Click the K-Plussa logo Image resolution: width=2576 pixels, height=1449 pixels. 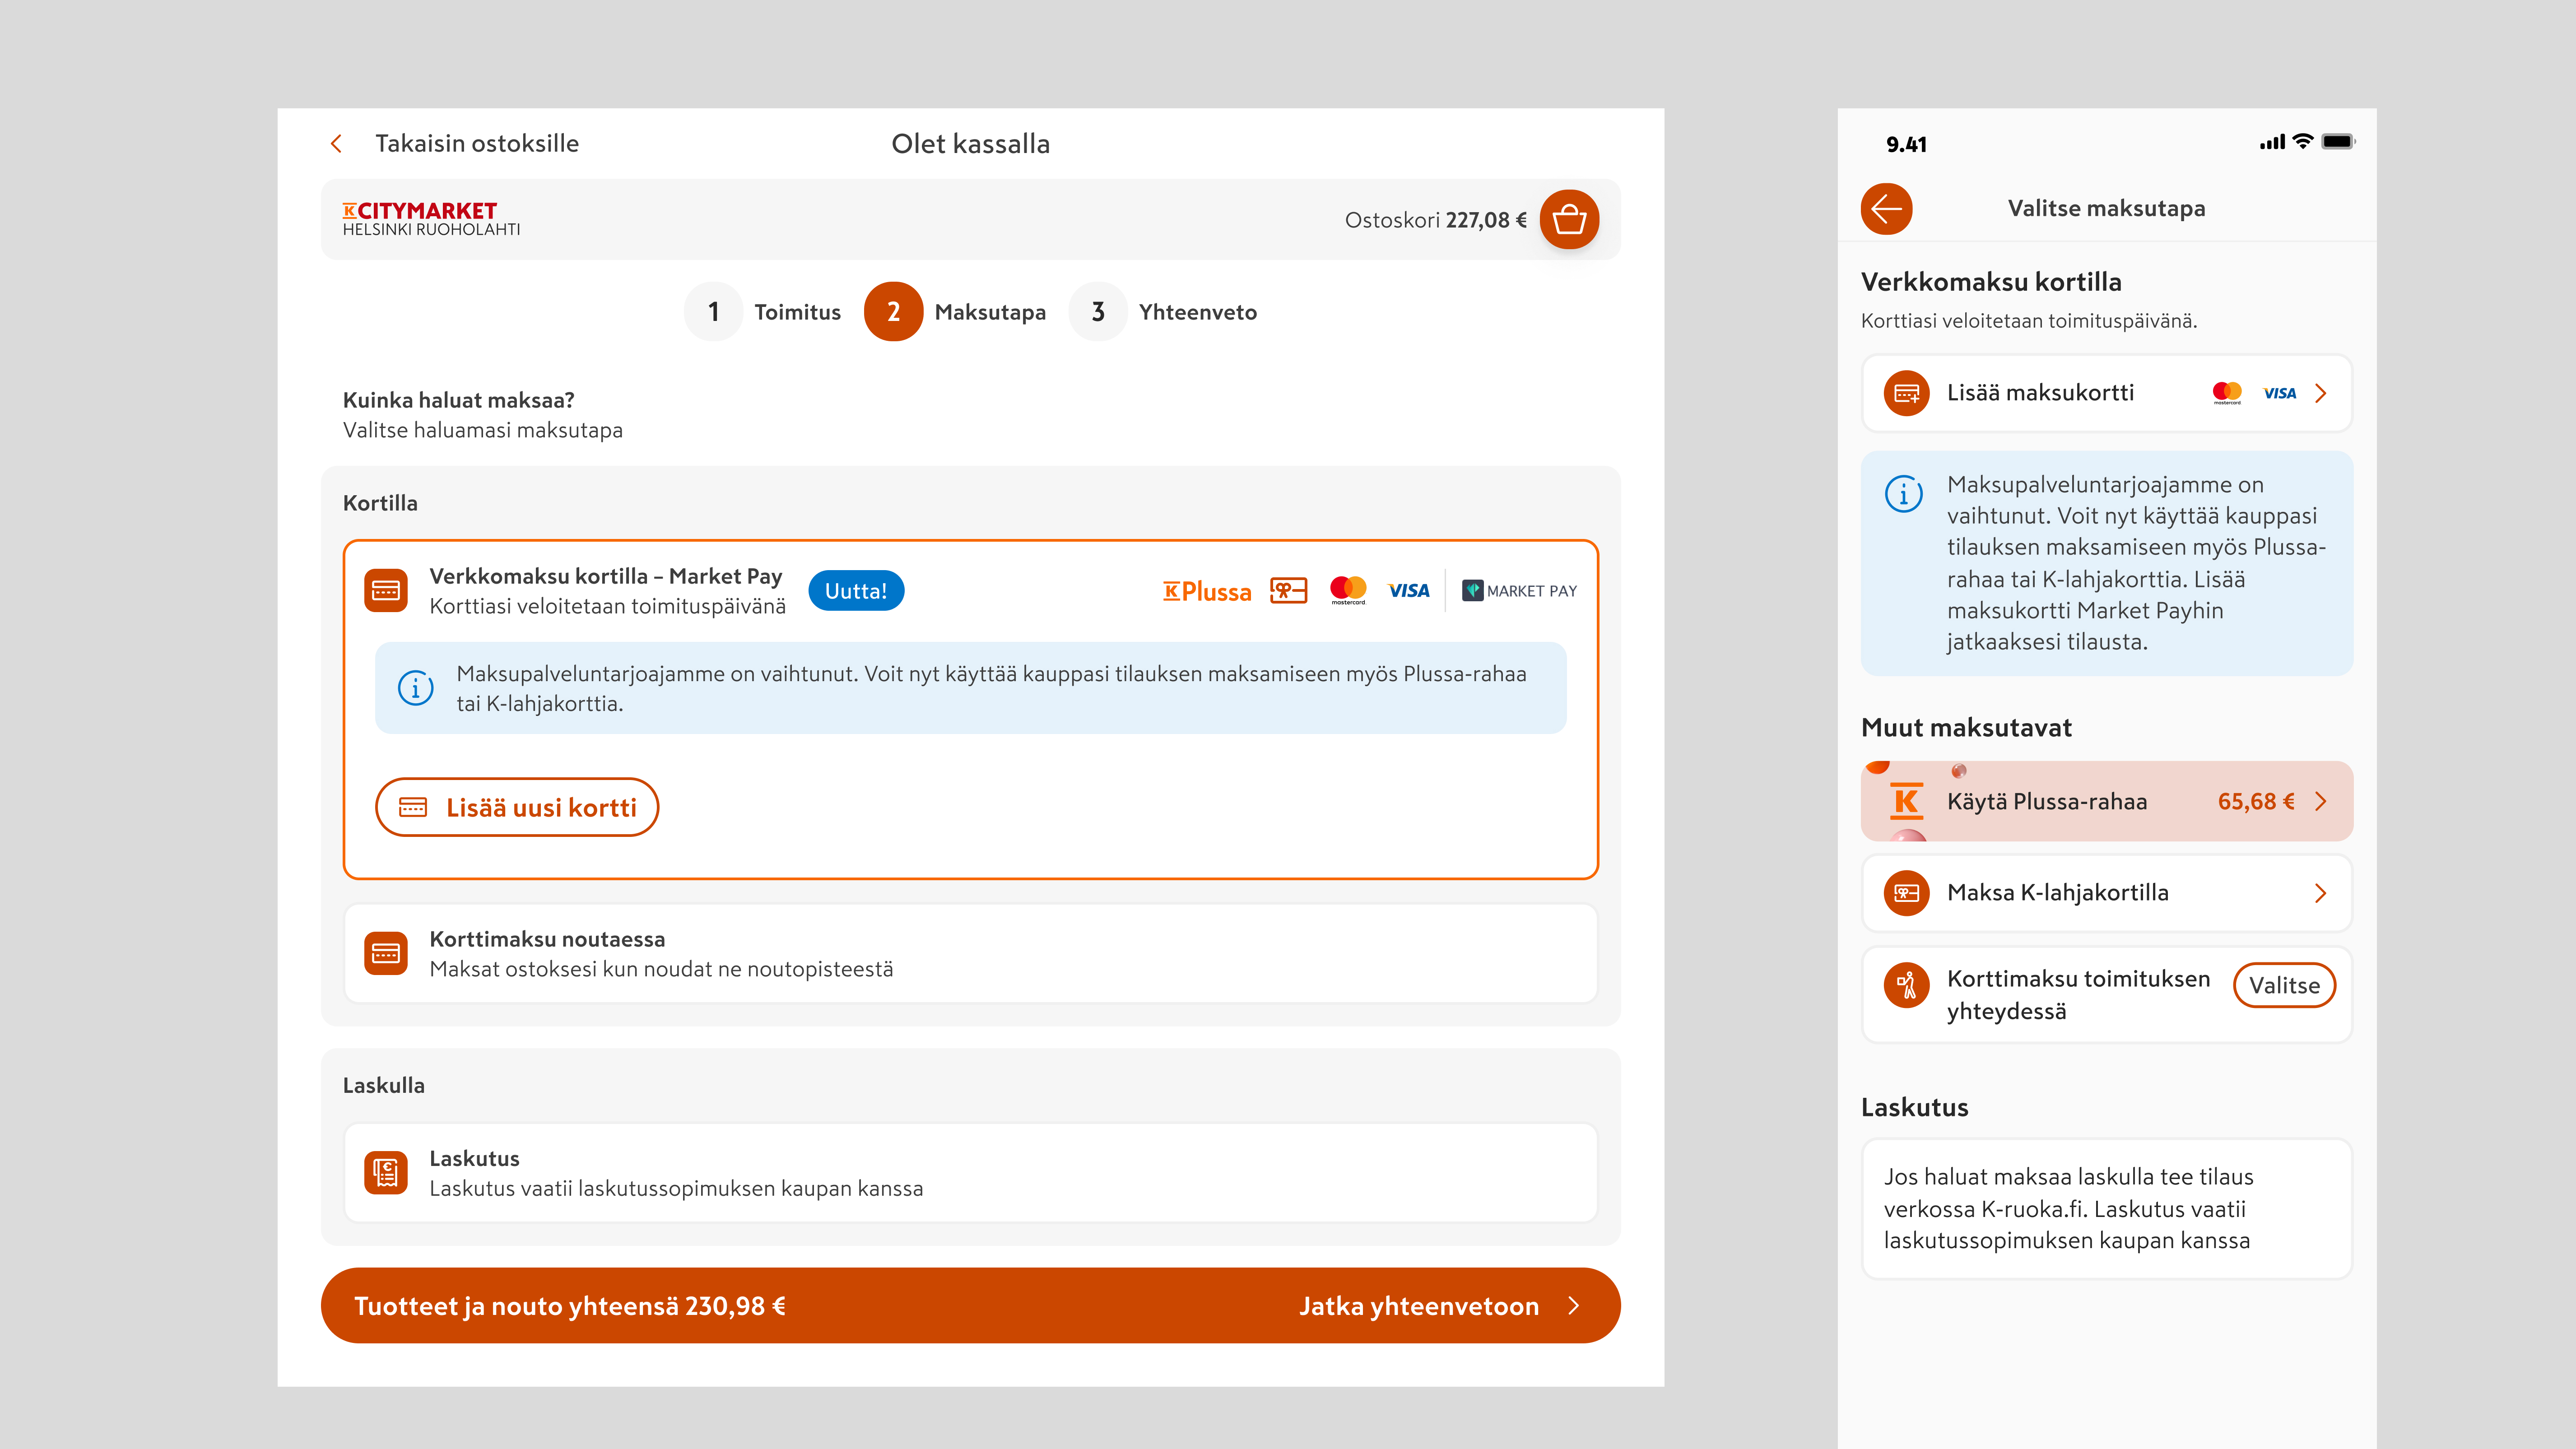1207,591
